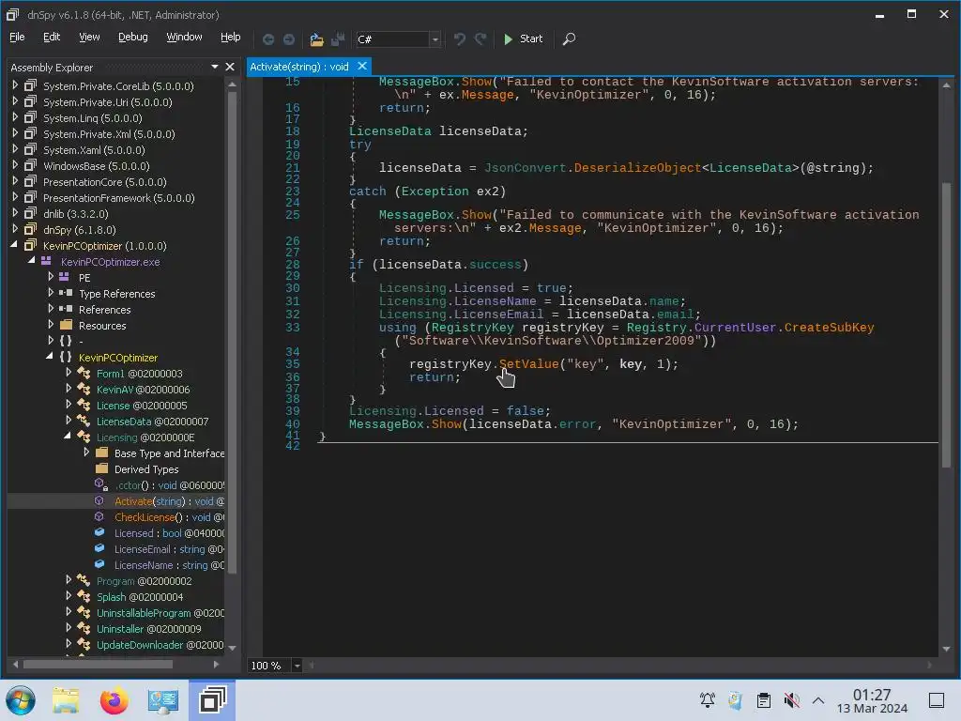Open the Help menu
Screen dimensions: 961x721
231,37
